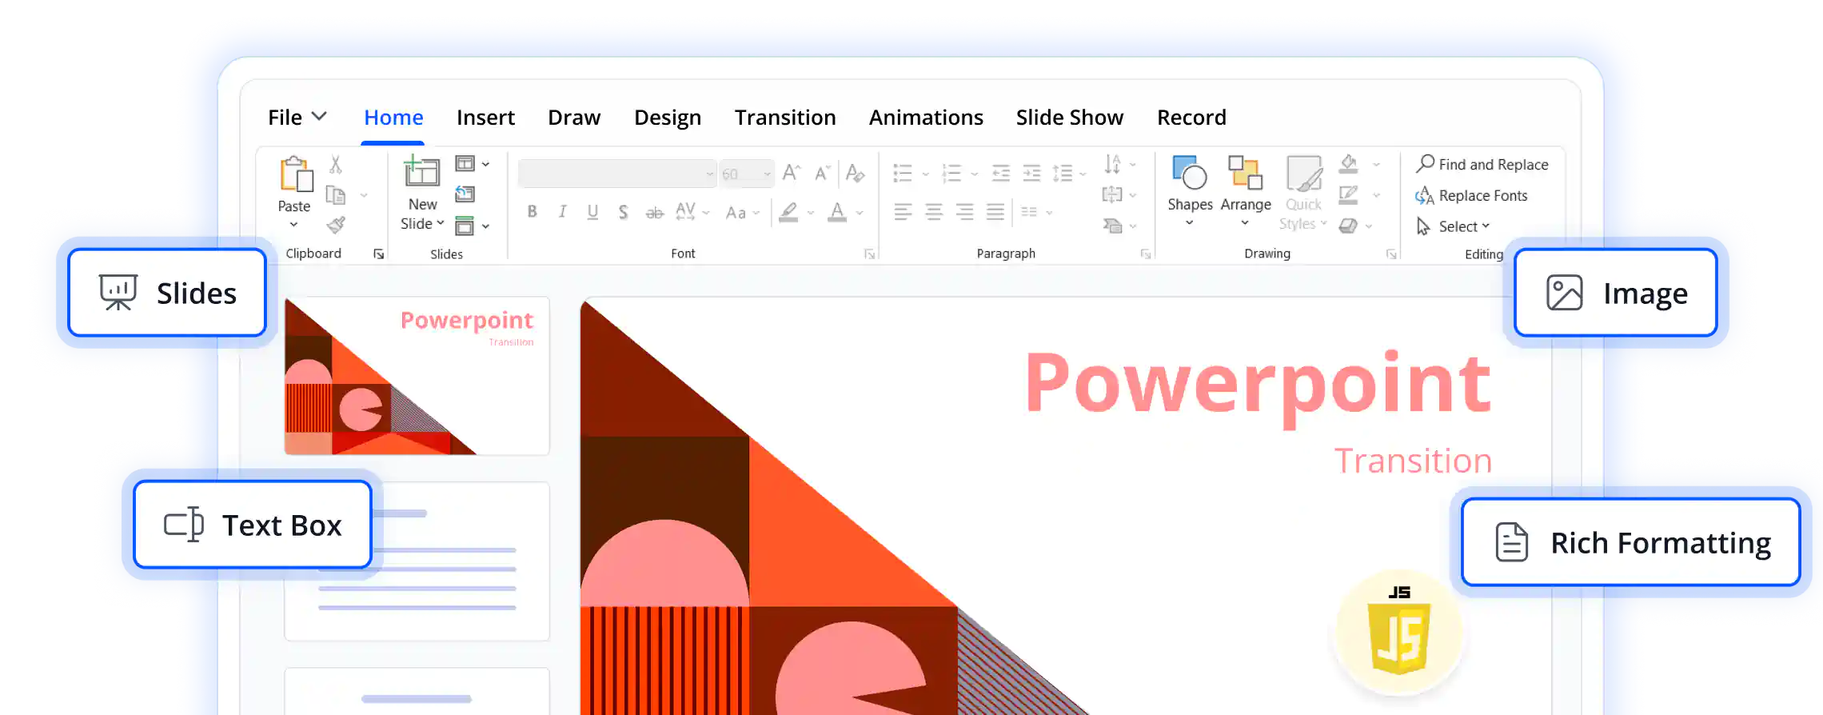Image resolution: width=1823 pixels, height=715 pixels.
Task: Add a New Slide
Action: [x=421, y=194]
